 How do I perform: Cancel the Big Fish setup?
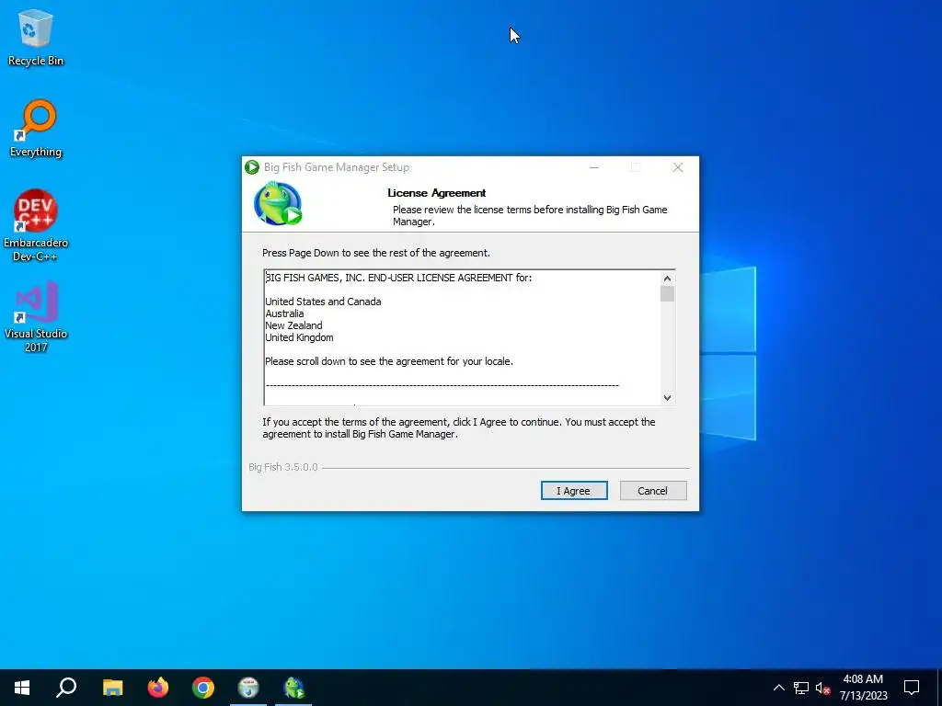(x=653, y=491)
